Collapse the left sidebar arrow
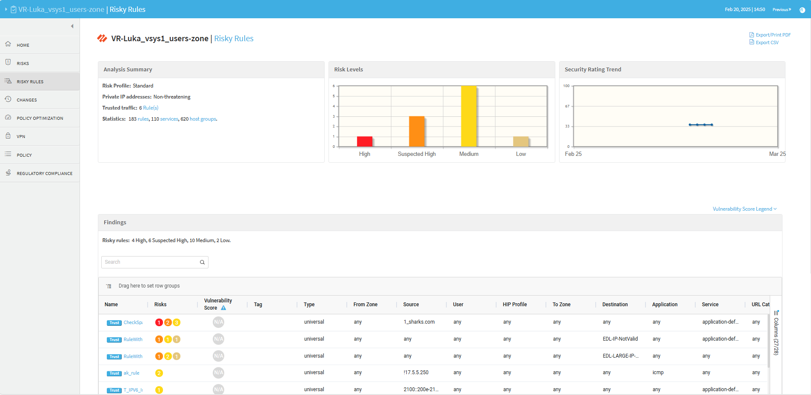Image resolution: width=811 pixels, height=395 pixels. pos(72,26)
